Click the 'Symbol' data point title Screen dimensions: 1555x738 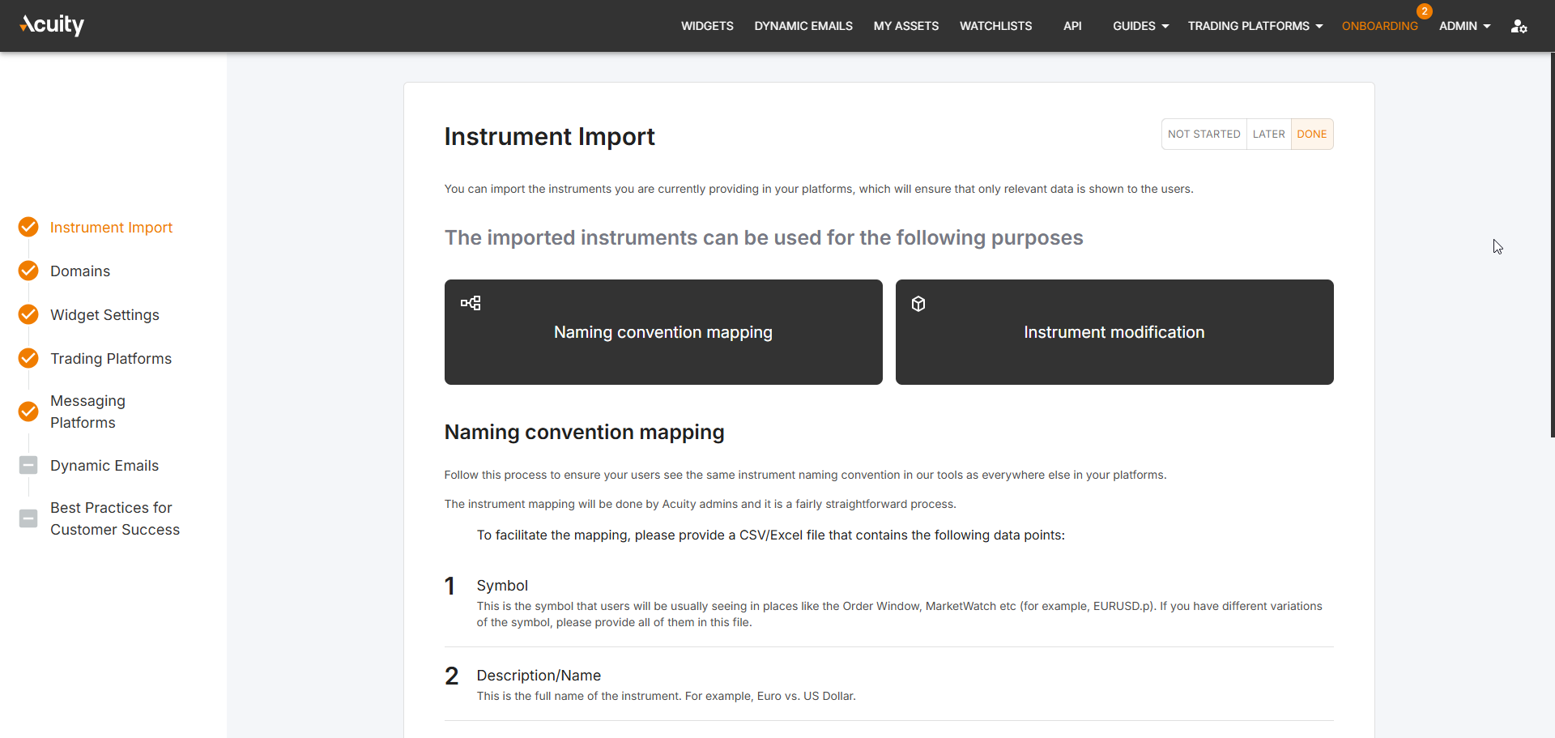[502, 586]
